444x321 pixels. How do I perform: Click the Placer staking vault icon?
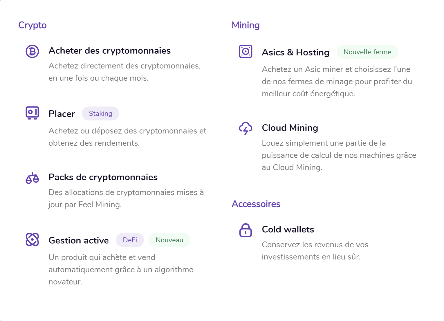pyautogui.click(x=32, y=113)
